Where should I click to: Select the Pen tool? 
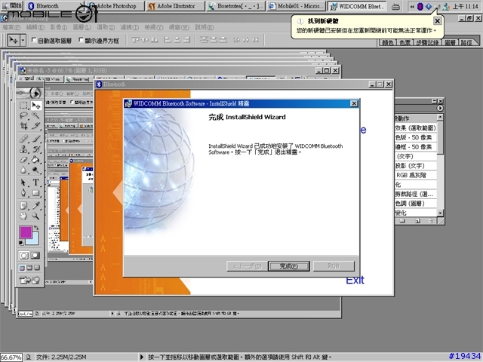[23, 193]
